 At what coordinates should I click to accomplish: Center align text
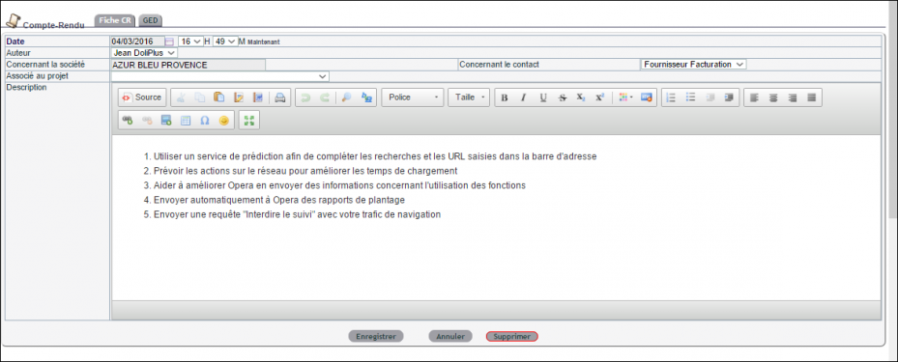773,97
